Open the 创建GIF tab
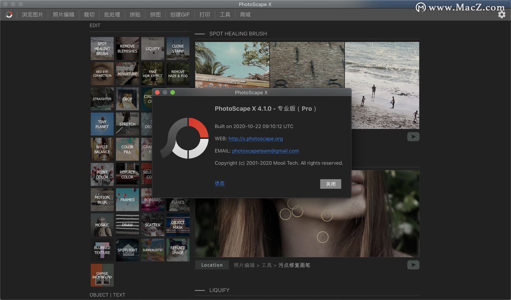The width and height of the screenshot is (511, 300). coord(180,15)
